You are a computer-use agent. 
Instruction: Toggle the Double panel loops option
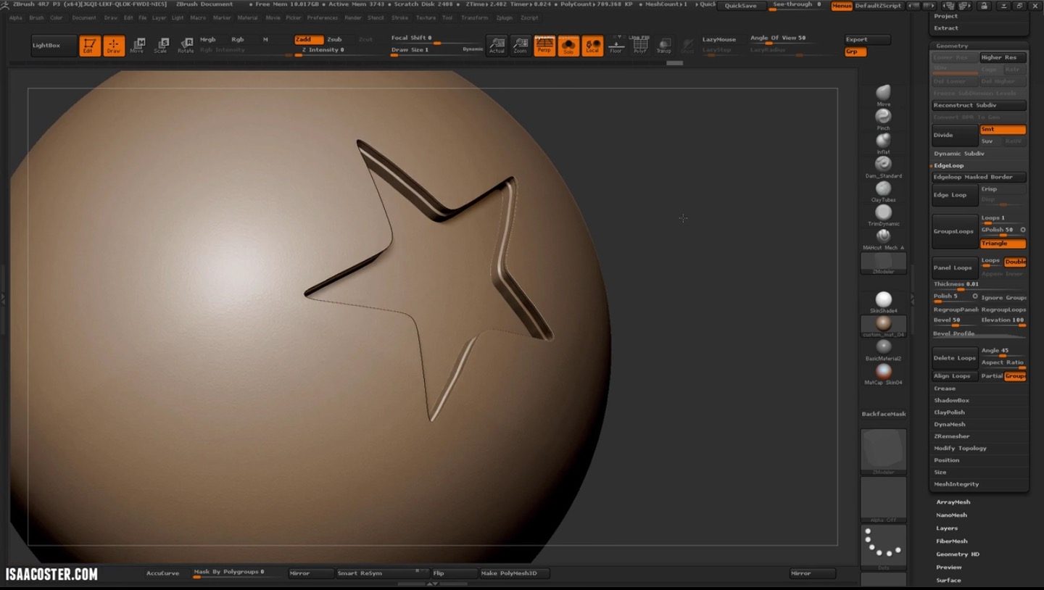[1015, 262]
